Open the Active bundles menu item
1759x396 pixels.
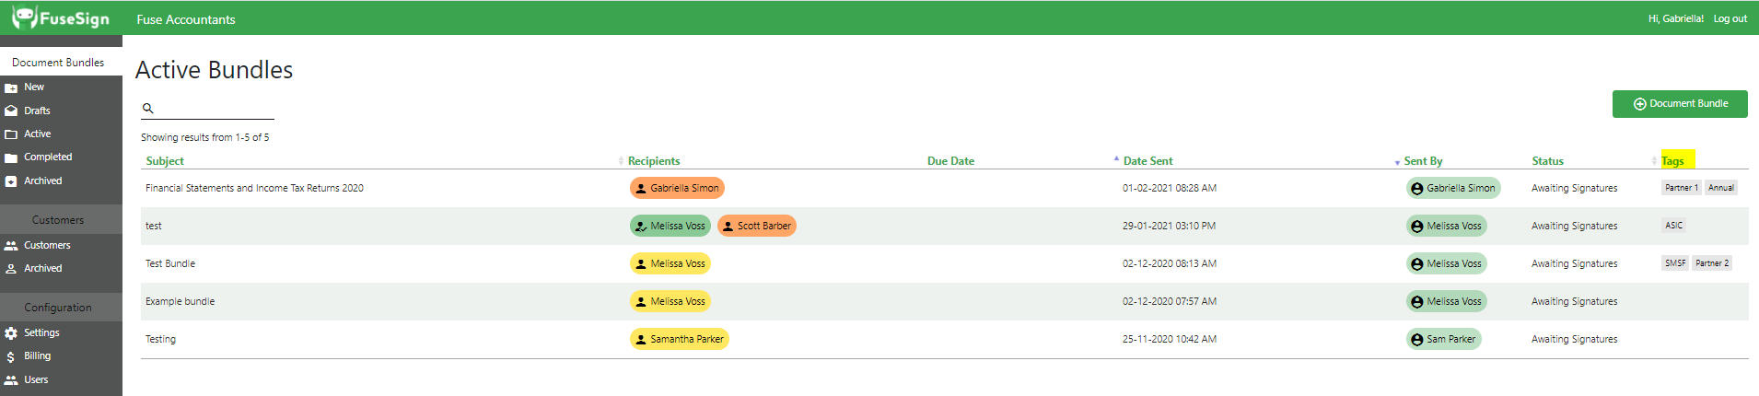[38, 134]
